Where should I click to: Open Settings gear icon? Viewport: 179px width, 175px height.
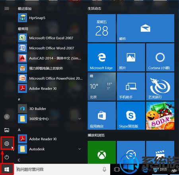pyautogui.click(x=7, y=143)
